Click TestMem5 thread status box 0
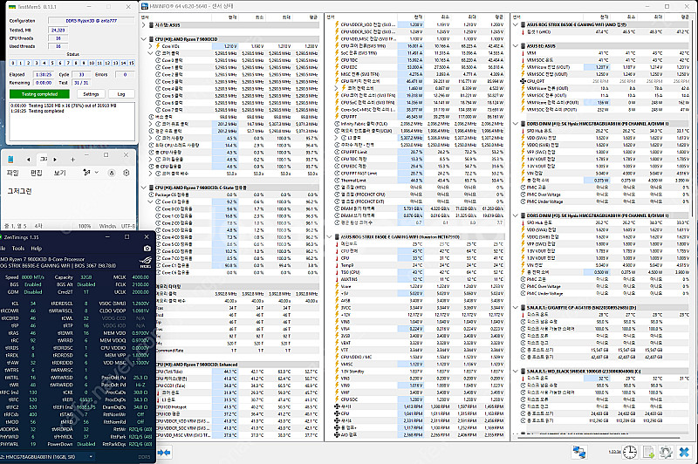The image size is (698, 464). point(12,63)
